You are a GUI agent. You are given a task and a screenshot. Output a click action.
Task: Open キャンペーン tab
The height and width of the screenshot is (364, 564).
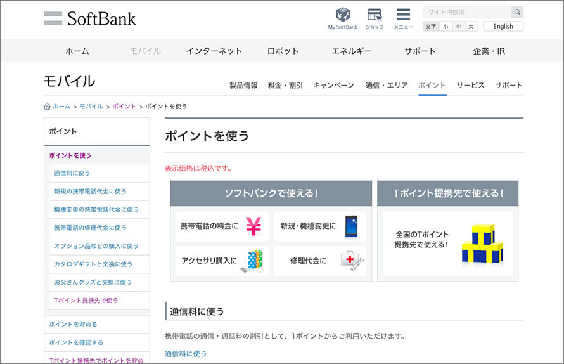[x=333, y=86]
